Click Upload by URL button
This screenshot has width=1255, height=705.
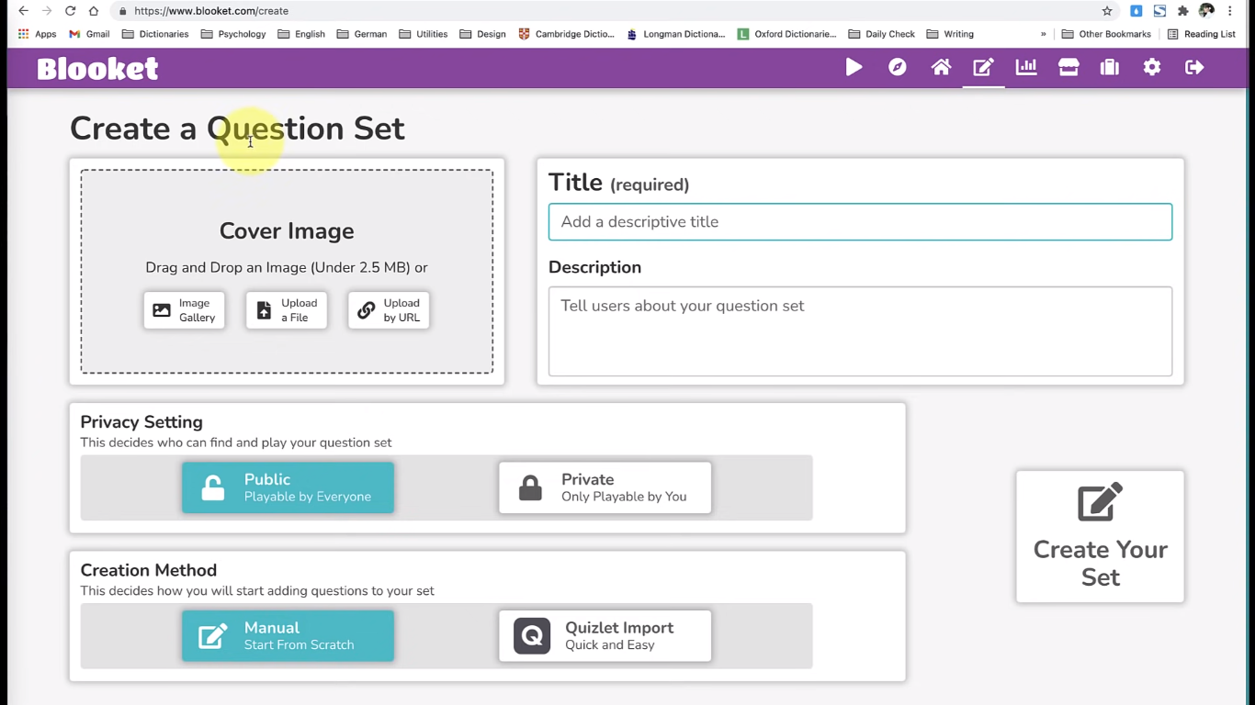[389, 310]
